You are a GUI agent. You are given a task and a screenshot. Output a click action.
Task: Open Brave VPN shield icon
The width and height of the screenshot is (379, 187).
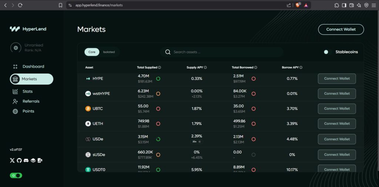pyautogui.click(x=366, y=5)
